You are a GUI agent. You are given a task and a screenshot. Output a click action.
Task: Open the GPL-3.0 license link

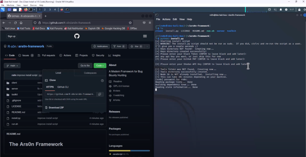(x=121, y=86)
